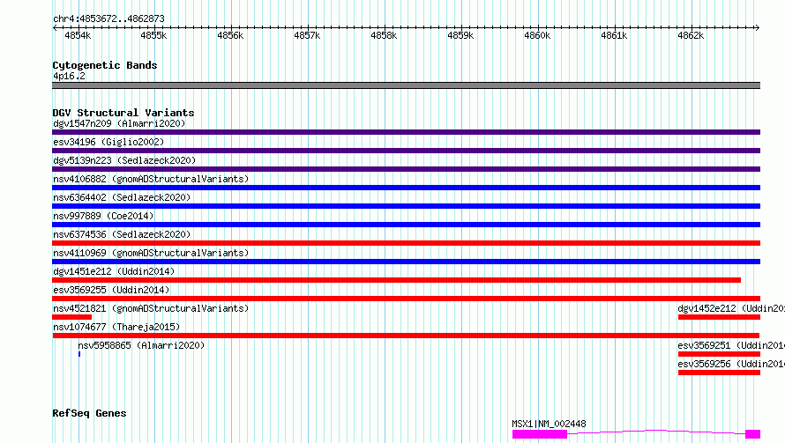Viewport: 785px width, 443px height.
Task: Click the 4854k ruler tick label
Action: [x=78, y=35]
